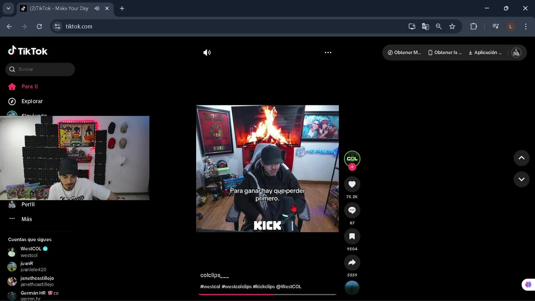Click the browser forward arrow
The height and width of the screenshot is (301, 535).
[x=24, y=26]
